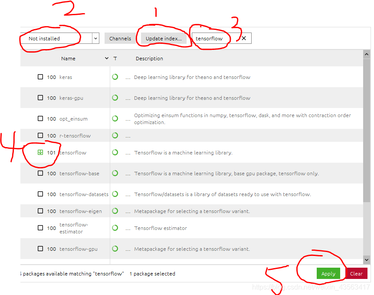The width and height of the screenshot is (374, 295).
Task: Select the opt_einsum package name
Action: click(x=73, y=119)
